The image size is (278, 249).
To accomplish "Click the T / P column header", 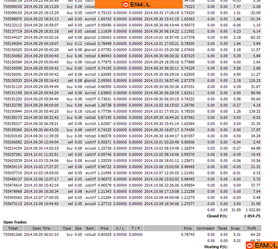I will tap(135, 228).
